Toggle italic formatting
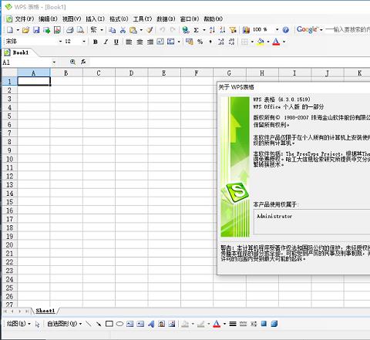The width and height of the screenshot is (370, 340). tap(106, 42)
